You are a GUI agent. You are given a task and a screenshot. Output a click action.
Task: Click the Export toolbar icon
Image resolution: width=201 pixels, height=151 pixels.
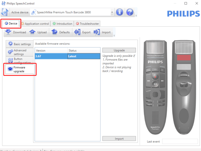coord(77,32)
